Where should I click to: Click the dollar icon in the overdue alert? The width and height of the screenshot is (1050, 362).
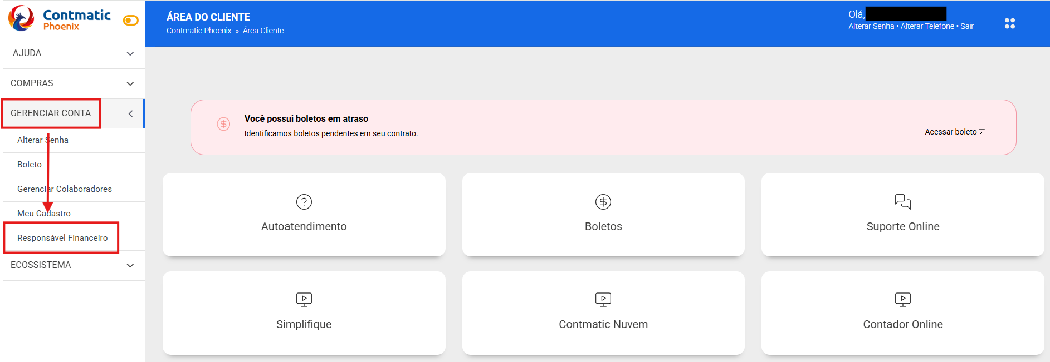[x=223, y=124]
